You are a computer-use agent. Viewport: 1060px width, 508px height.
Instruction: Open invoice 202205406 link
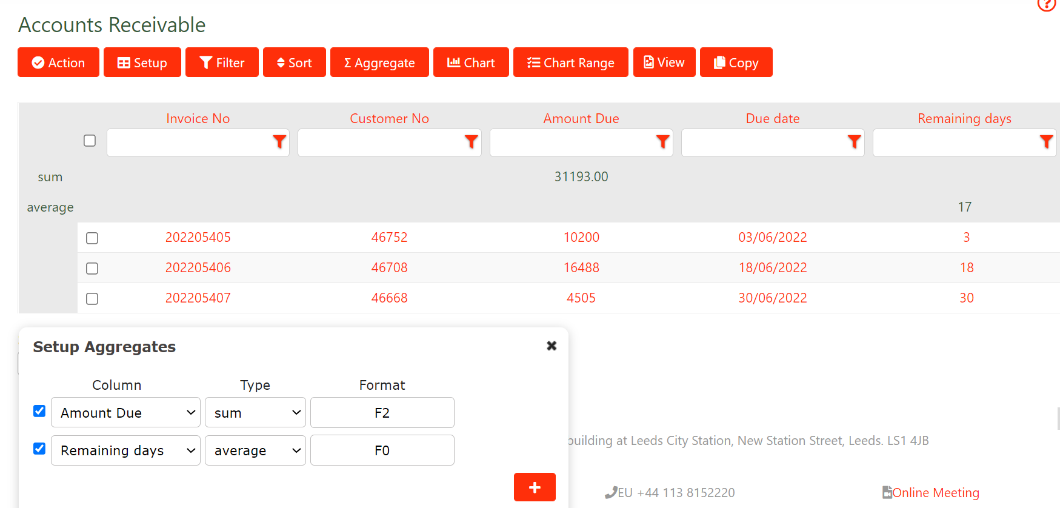click(198, 267)
